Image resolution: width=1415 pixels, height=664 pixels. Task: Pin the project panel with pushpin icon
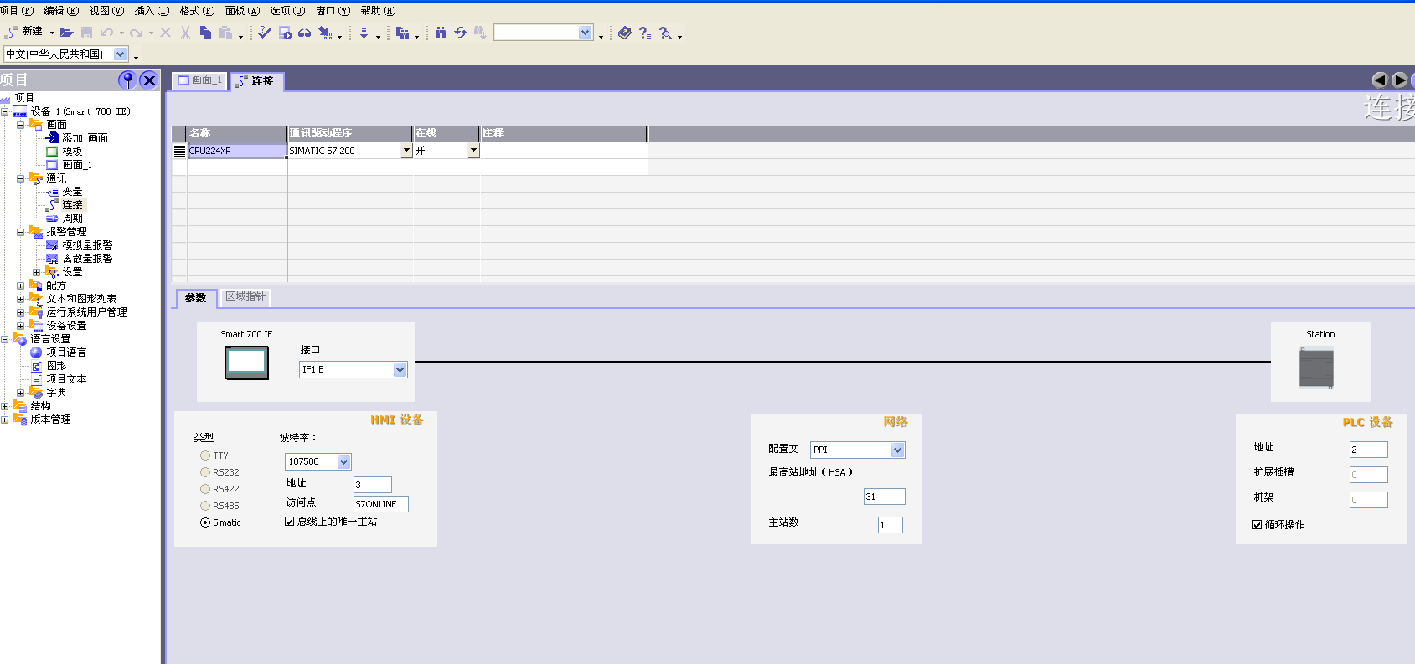pos(127,80)
